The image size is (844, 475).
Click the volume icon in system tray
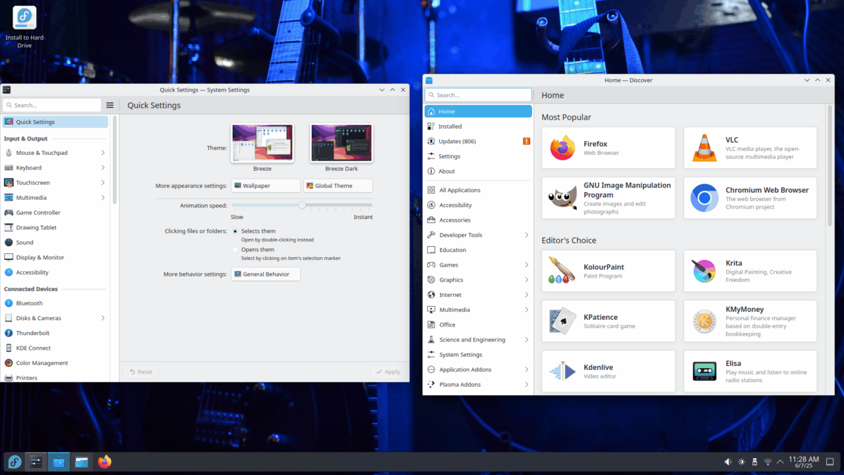point(728,462)
